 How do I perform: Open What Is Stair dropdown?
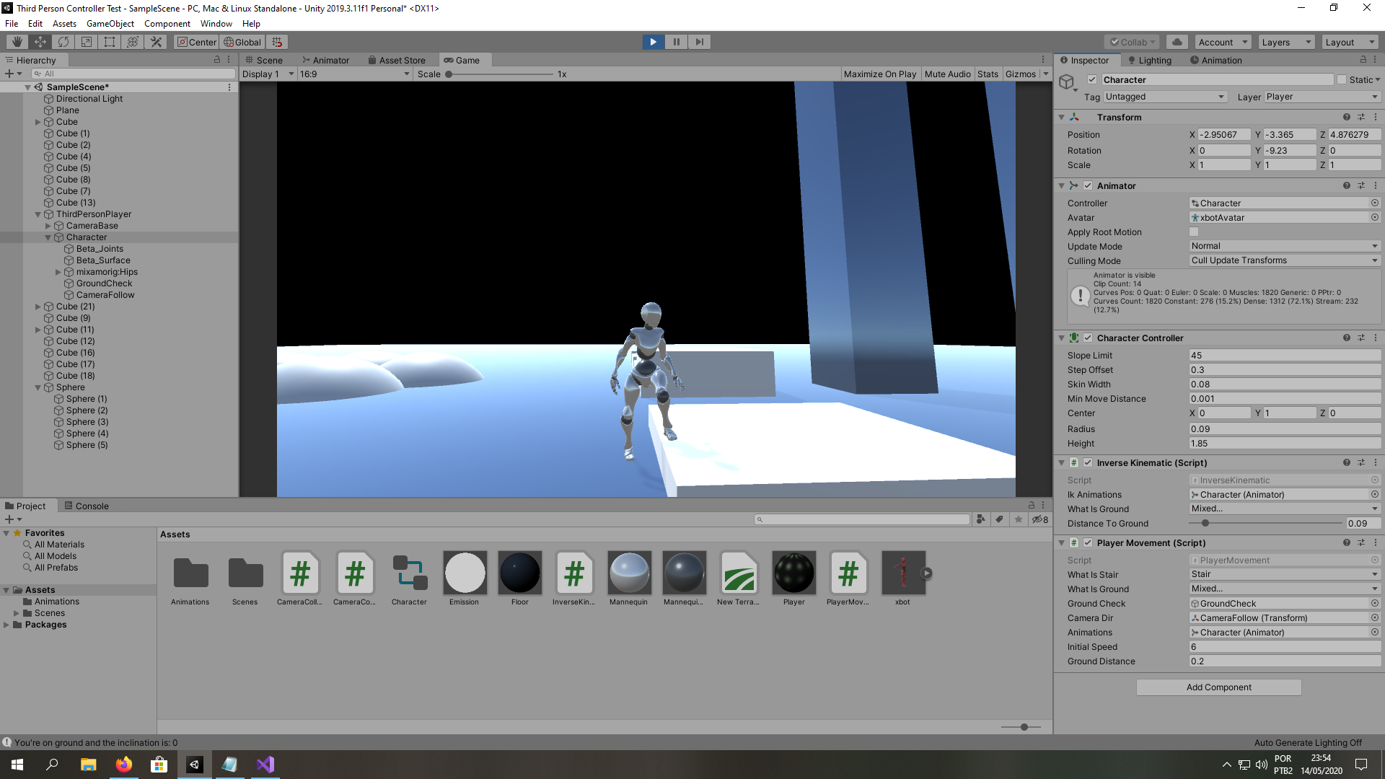click(1285, 574)
